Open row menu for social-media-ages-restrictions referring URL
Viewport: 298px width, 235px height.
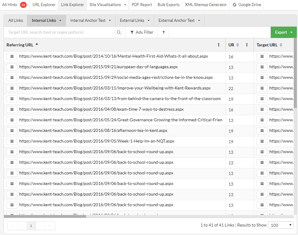point(12,78)
